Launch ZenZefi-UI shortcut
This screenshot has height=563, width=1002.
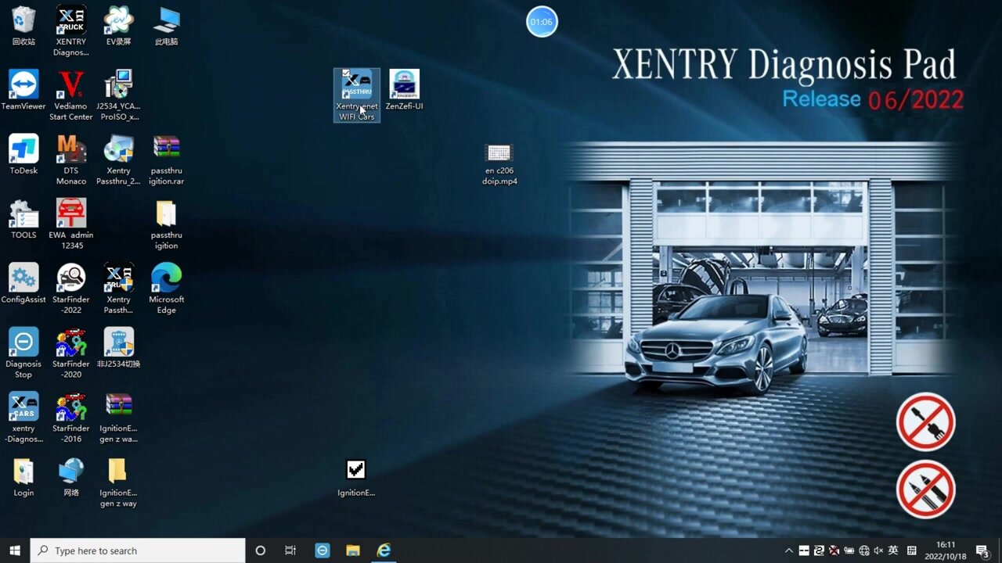point(404,90)
